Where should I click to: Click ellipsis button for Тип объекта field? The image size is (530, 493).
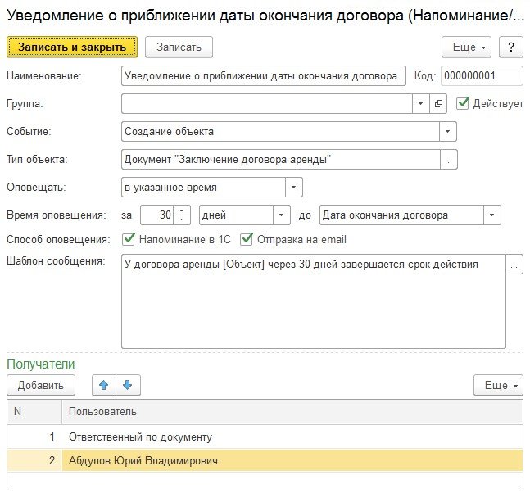click(x=449, y=160)
